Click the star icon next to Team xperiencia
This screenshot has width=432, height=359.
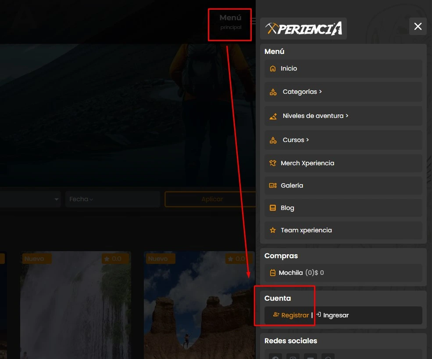tap(273, 230)
